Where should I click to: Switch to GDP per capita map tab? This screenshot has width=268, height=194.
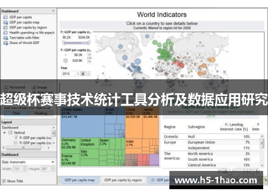(x=80, y=180)
